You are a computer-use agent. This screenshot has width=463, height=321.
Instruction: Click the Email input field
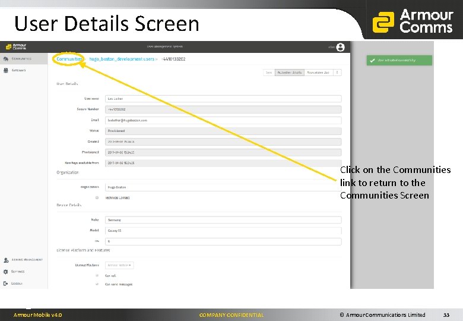(x=223, y=120)
